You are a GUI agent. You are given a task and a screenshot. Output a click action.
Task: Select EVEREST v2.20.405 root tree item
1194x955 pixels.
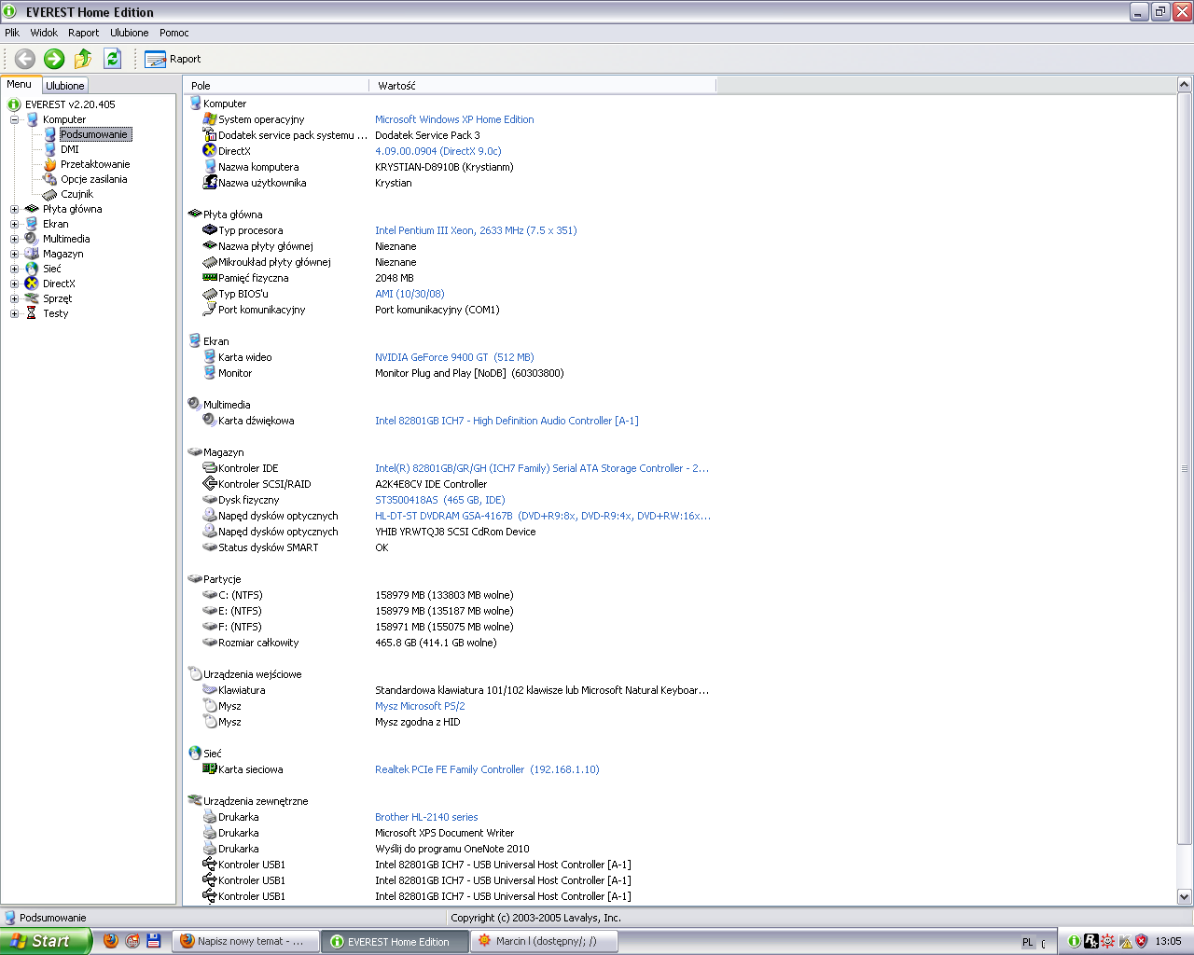pos(70,104)
